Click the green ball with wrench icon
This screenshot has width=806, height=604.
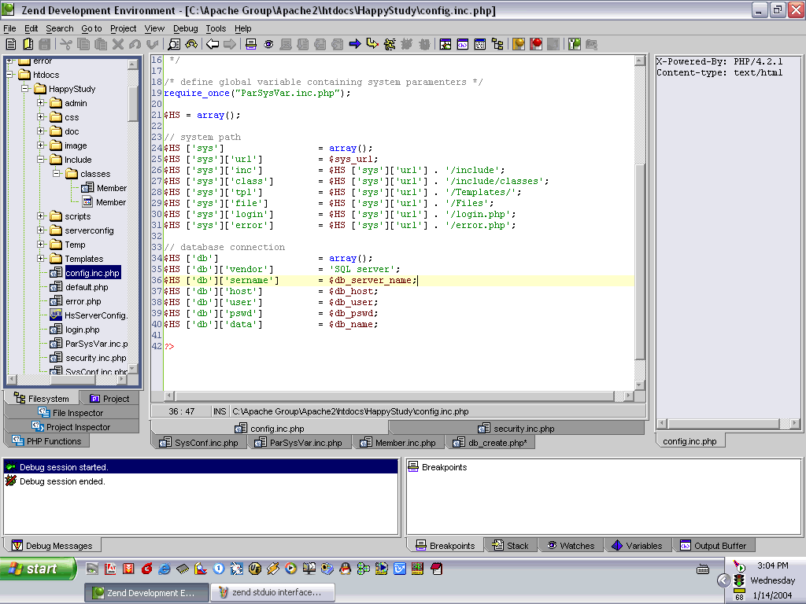[x=575, y=44]
